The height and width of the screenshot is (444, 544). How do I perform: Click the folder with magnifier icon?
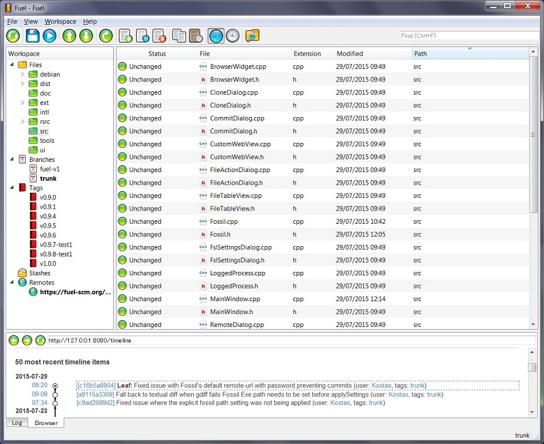[252, 36]
